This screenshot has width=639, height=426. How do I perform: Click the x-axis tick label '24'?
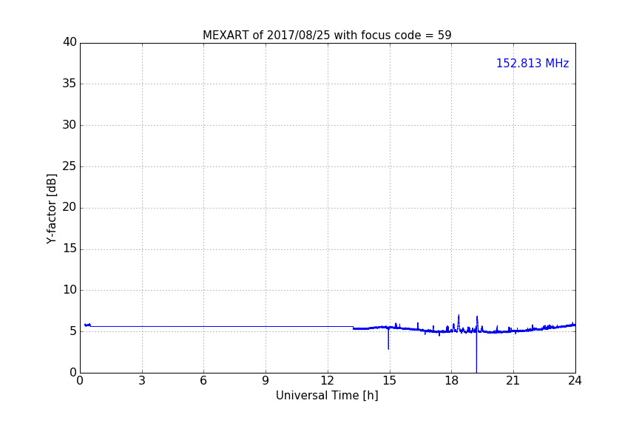point(575,381)
